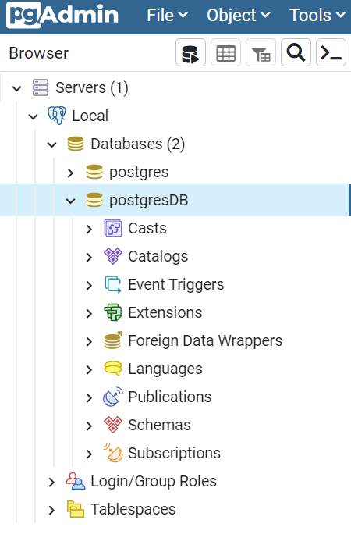Image resolution: width=351 pixels, height=552 pixels.
Task: Open the Object menu
Action: (x=239, y=15)
